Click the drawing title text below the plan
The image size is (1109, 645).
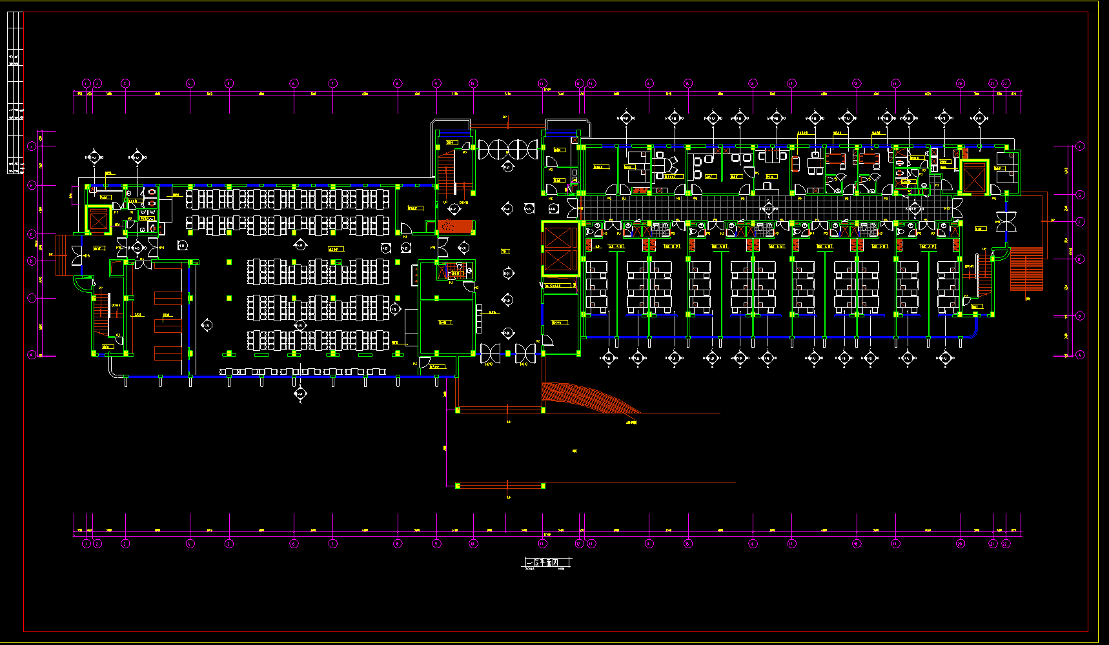[x=546, y=563]
